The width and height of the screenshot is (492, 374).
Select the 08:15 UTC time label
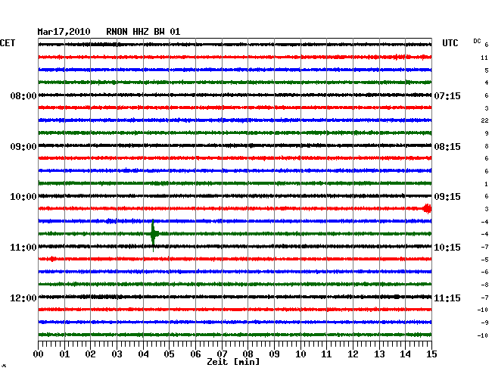tap(447, 147)
